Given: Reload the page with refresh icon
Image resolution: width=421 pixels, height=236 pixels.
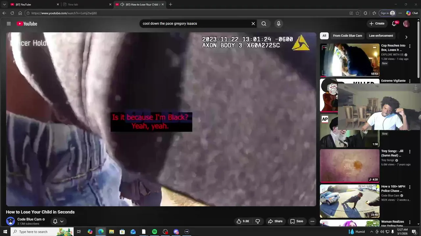Looking at the screenshot, I should (x=12, y=13).
